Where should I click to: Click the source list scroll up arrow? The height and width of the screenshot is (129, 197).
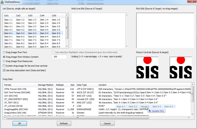[x=67, y=15]
